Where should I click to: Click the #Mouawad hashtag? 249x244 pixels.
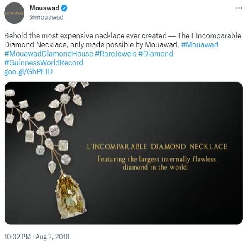pyautogui.click(x=200, y=45)
